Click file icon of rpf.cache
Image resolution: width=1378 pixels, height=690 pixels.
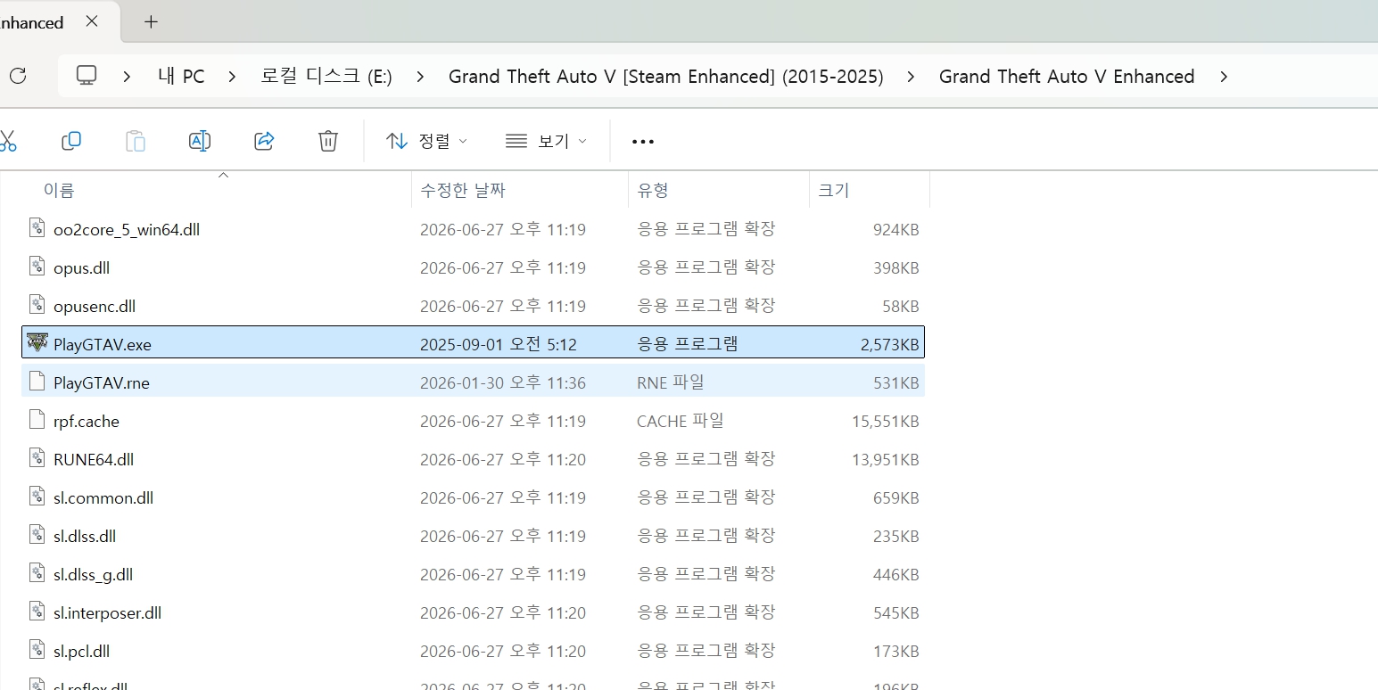37,419
